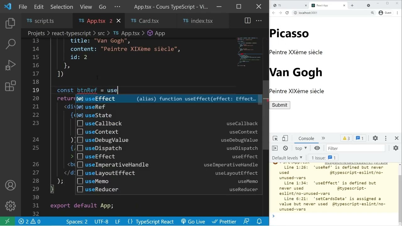Click the messages badge showing 1
Viewport: 402px width, 226px height.
point(360,138)
